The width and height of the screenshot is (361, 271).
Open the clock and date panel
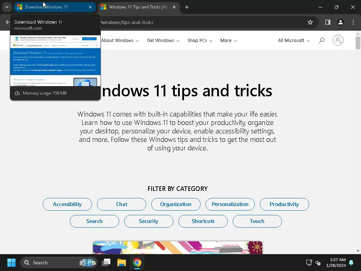coord(336,263)
